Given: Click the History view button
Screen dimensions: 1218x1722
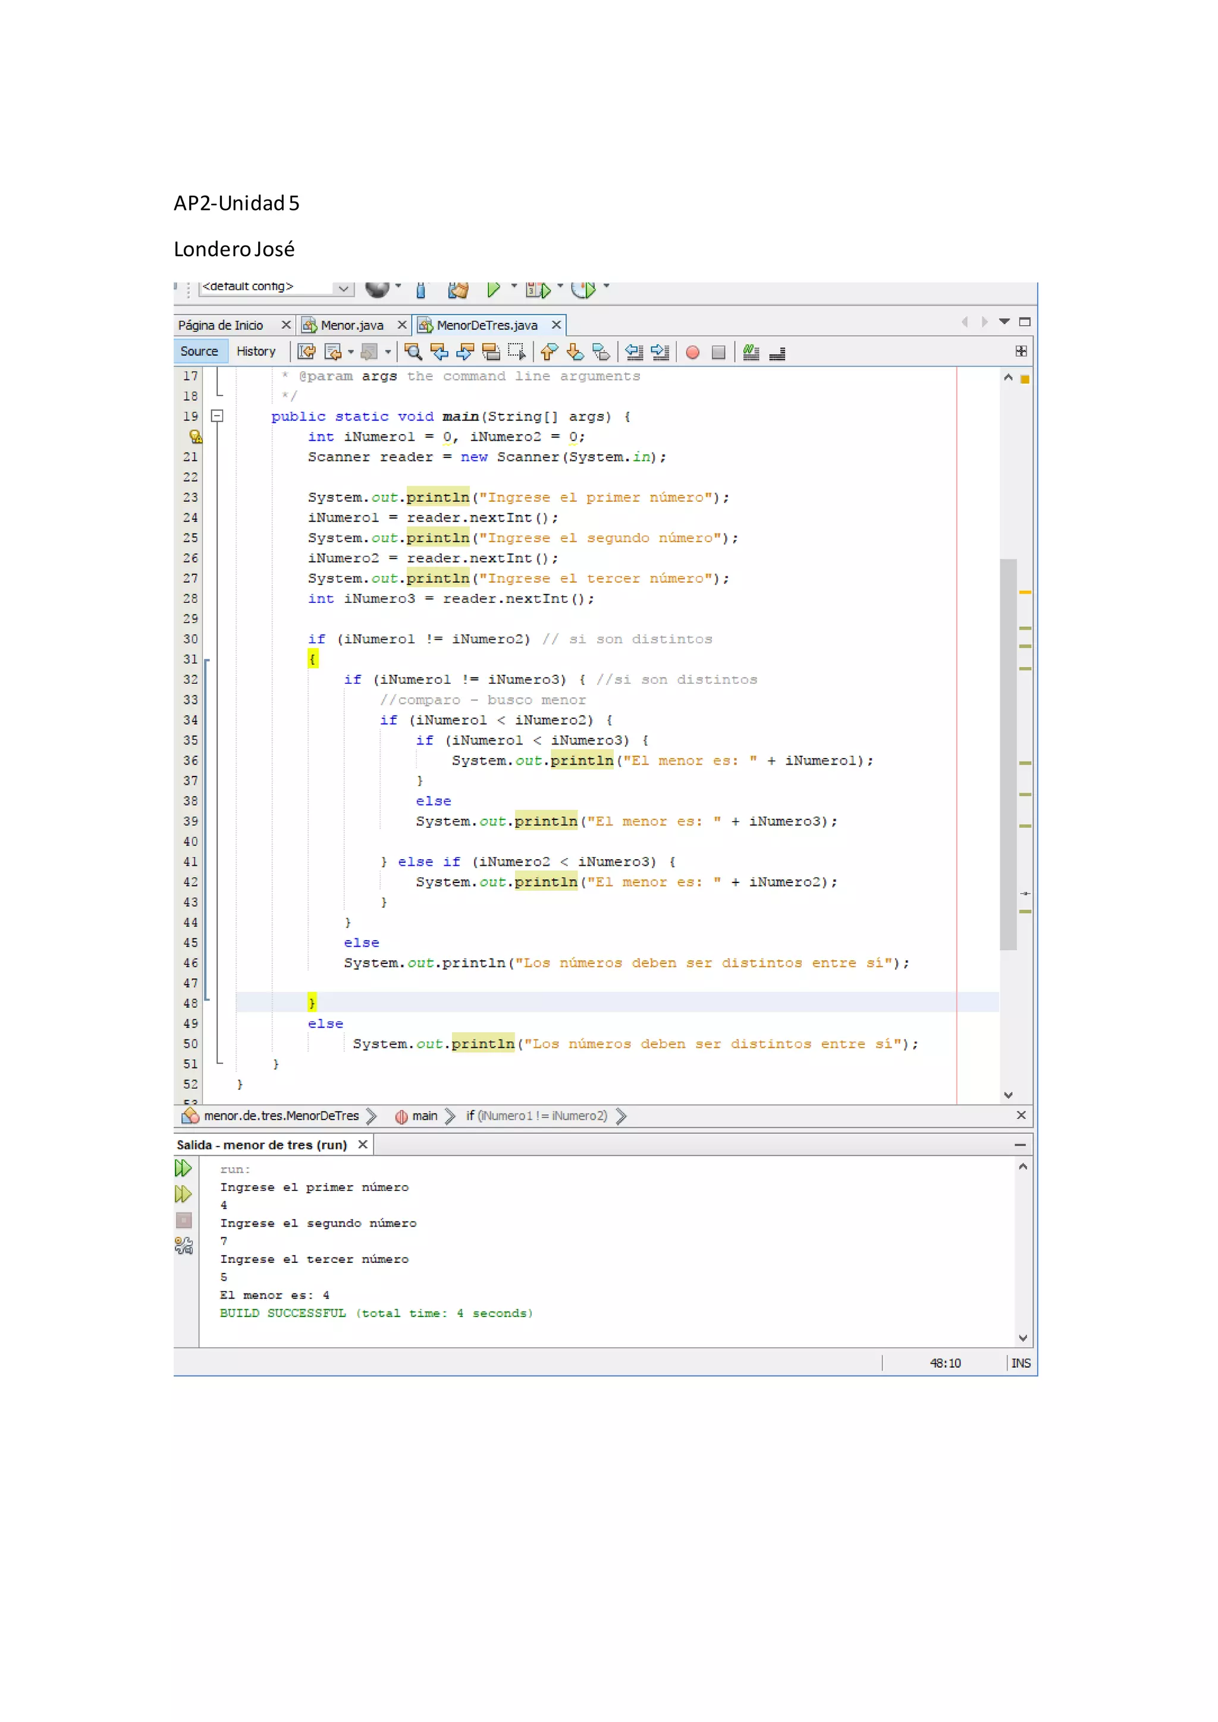Looking at the screenshot, I should pyautogui.click(x=256, y=351).
